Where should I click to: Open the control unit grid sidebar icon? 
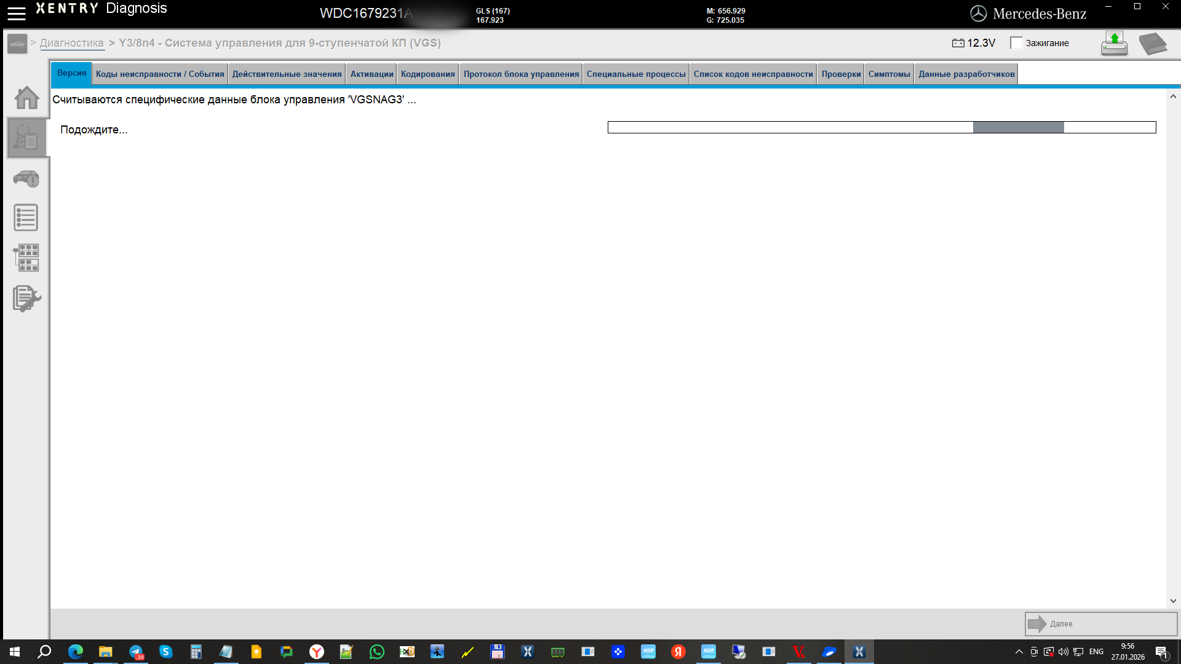click(26, 258)
